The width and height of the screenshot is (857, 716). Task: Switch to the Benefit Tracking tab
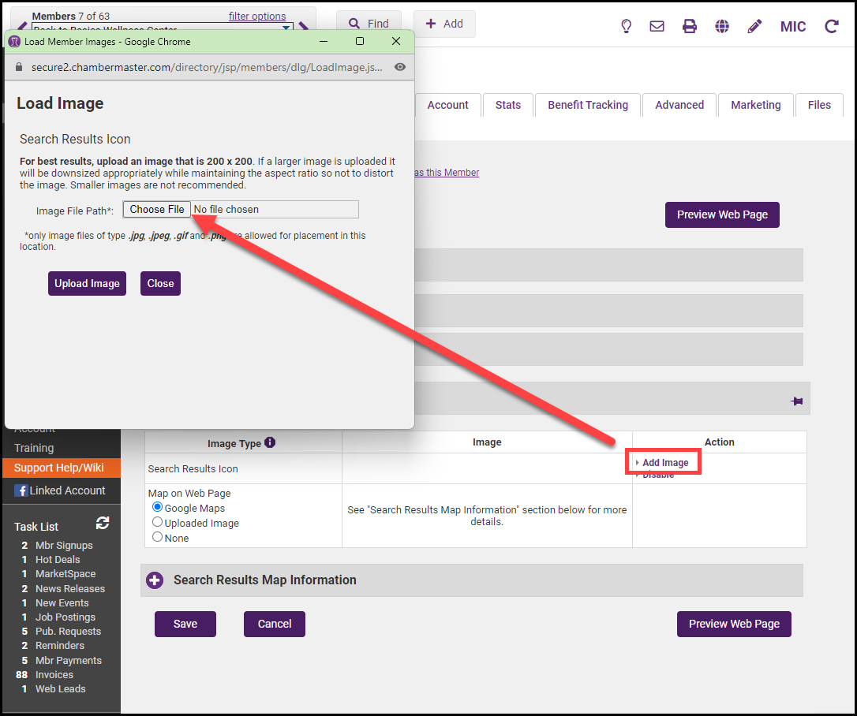tap(588, 105)
